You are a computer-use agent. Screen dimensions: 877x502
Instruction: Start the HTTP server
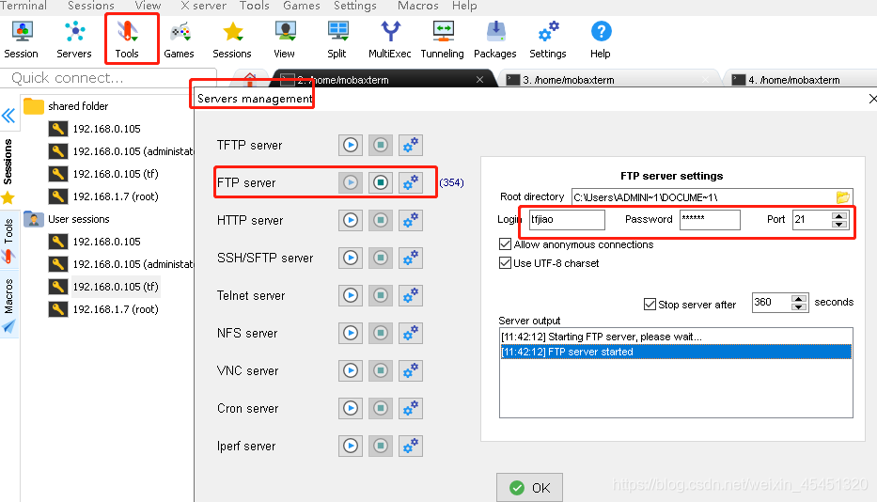(351, 220)
